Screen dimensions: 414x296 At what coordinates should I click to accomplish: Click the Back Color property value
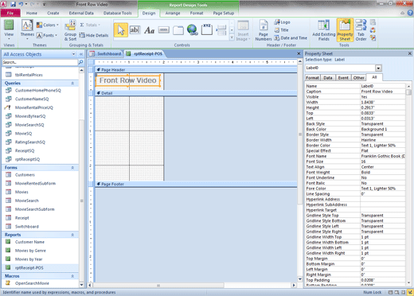[383, 129]
